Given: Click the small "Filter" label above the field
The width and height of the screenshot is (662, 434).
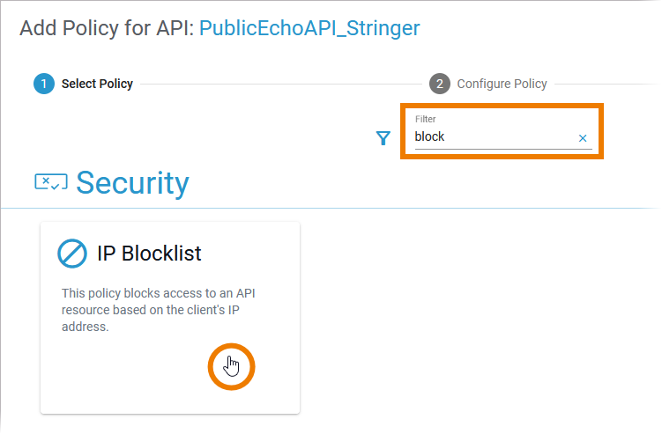Looking at the screenshot, I should 426,119.
